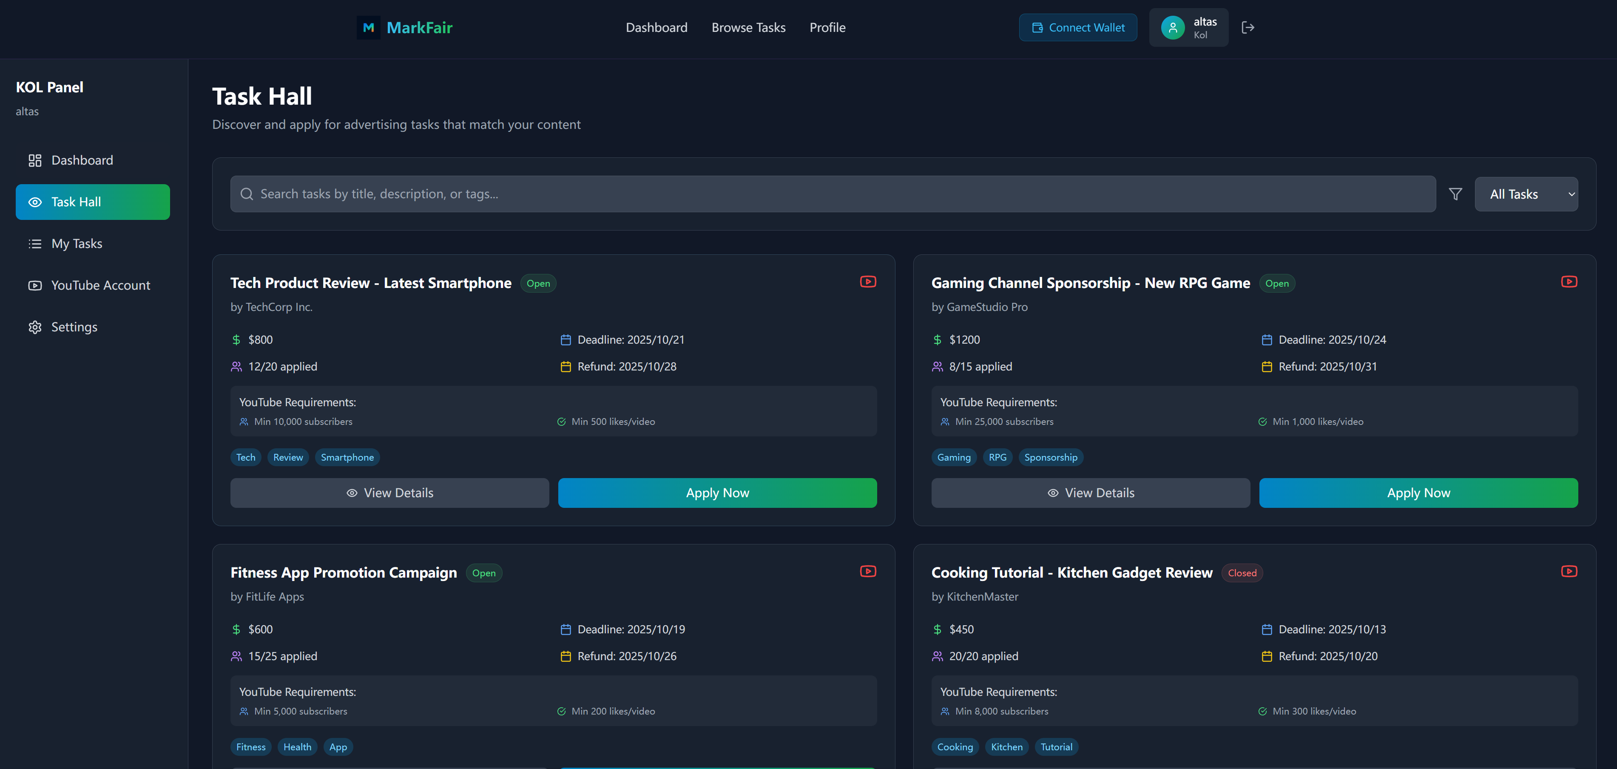Open My Tasks in the sidebar
This screenshot has height=769, width=1617.
pyautogui.click(x=77, y=244)
